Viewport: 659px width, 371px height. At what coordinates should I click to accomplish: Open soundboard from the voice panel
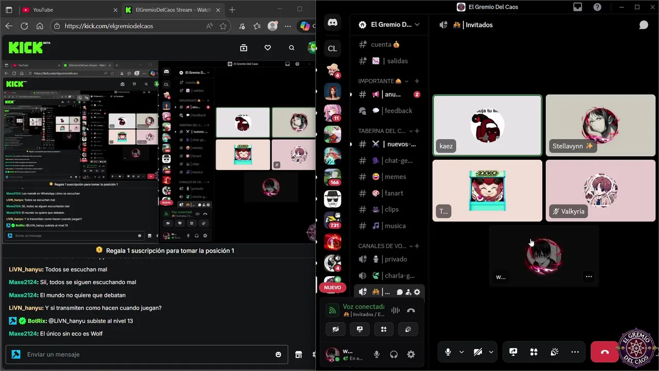(408, 329)
